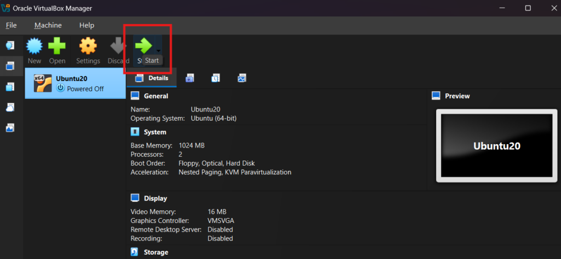Click the Powered Off power icon

tap(60, 88)
